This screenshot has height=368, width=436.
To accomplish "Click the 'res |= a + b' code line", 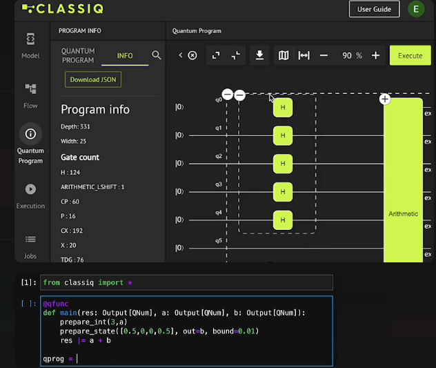I will click(86, 340).
